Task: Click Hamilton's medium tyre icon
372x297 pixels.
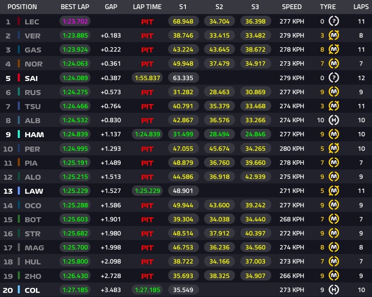Action: tap(334, 134)
